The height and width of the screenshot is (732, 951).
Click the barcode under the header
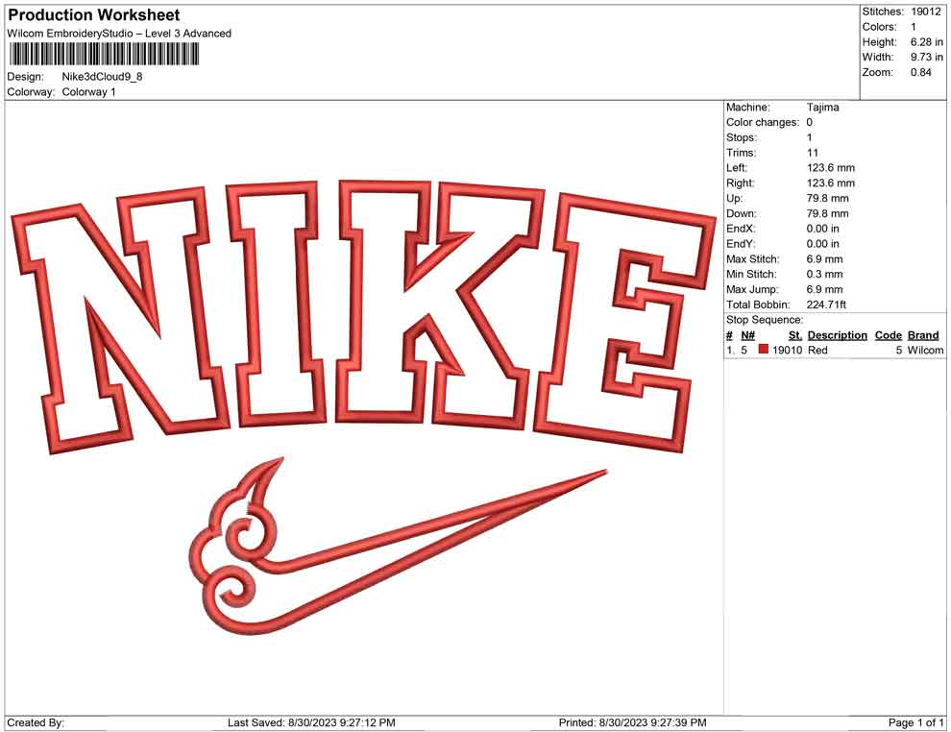tap(104, 55)
